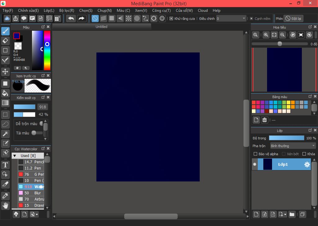Select the Eraser tool

coord(6,41)
